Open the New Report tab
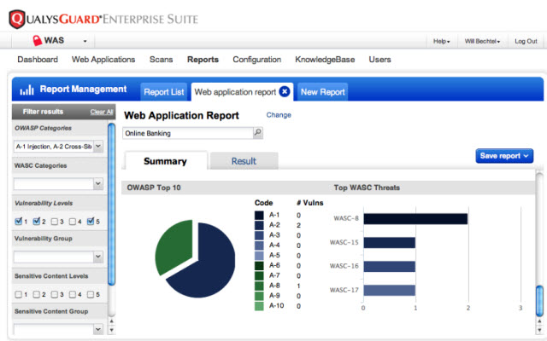 point(323,92)
